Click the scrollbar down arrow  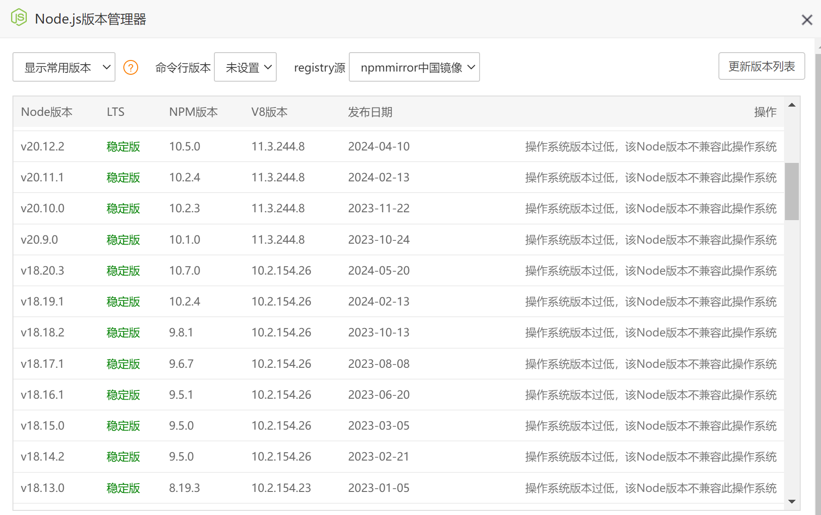[x=792, y=501]
